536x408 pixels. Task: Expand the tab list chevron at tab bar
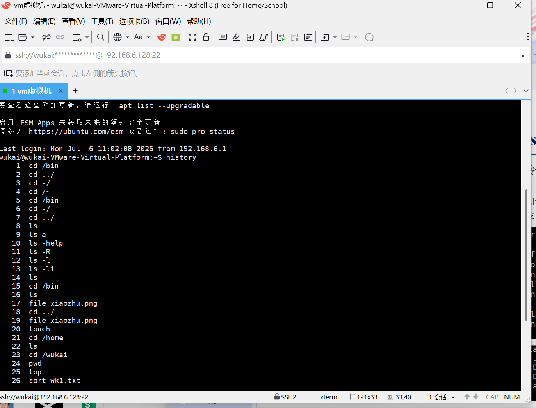tap(526, 91)
